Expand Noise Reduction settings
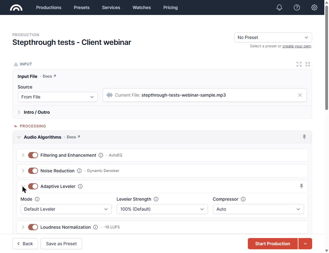The width and height of the screenshot is (329, 253). tap(23, 171)
